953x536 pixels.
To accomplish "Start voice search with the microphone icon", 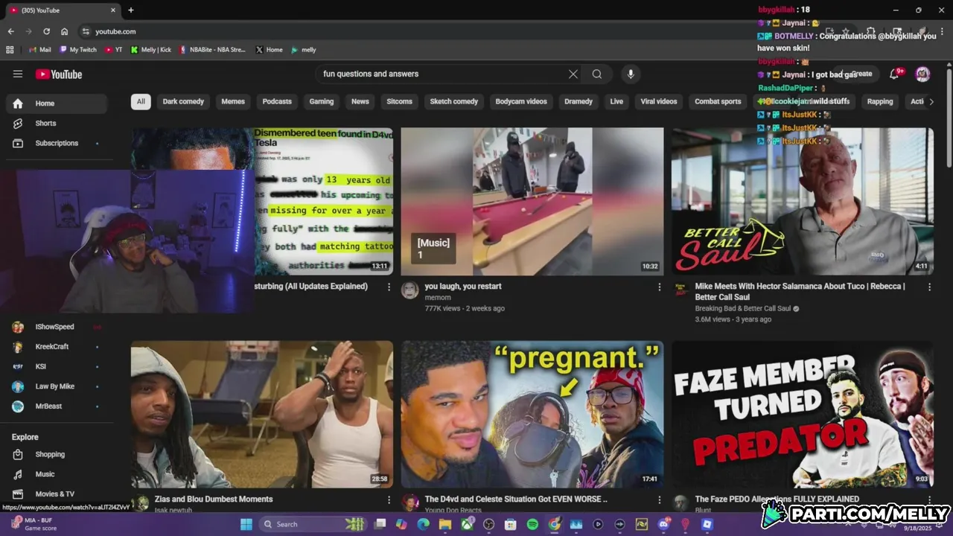I will 631,74.
